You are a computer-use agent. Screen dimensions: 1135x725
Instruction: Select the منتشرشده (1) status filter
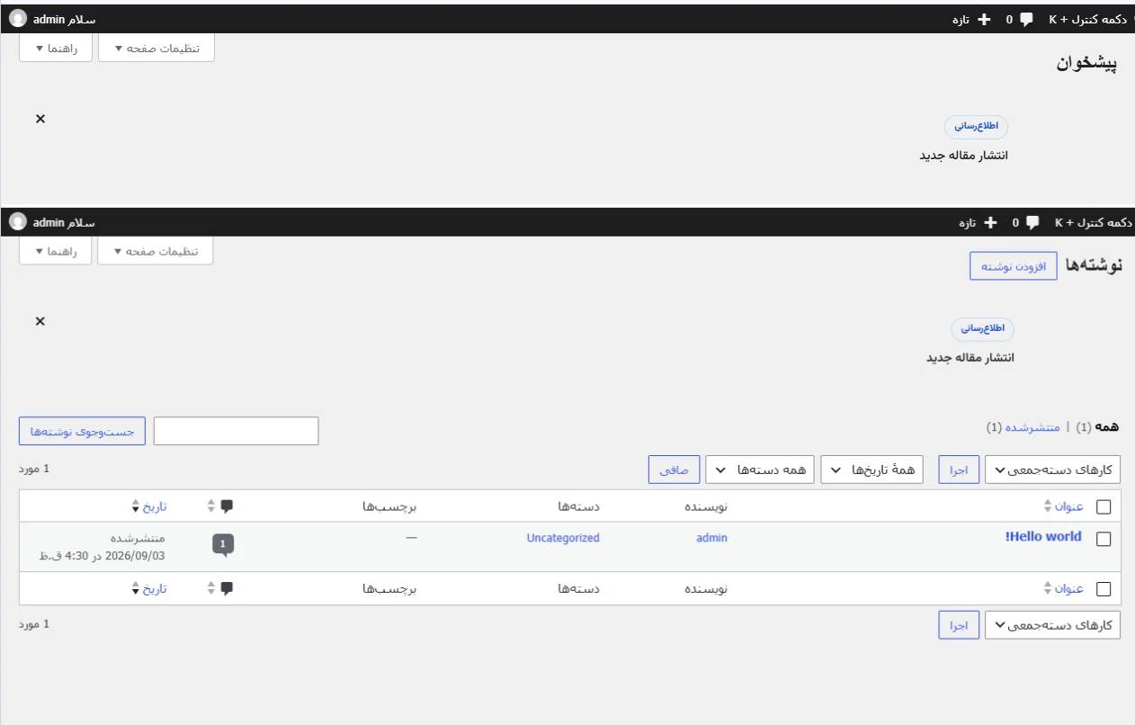coord(1023,427)
